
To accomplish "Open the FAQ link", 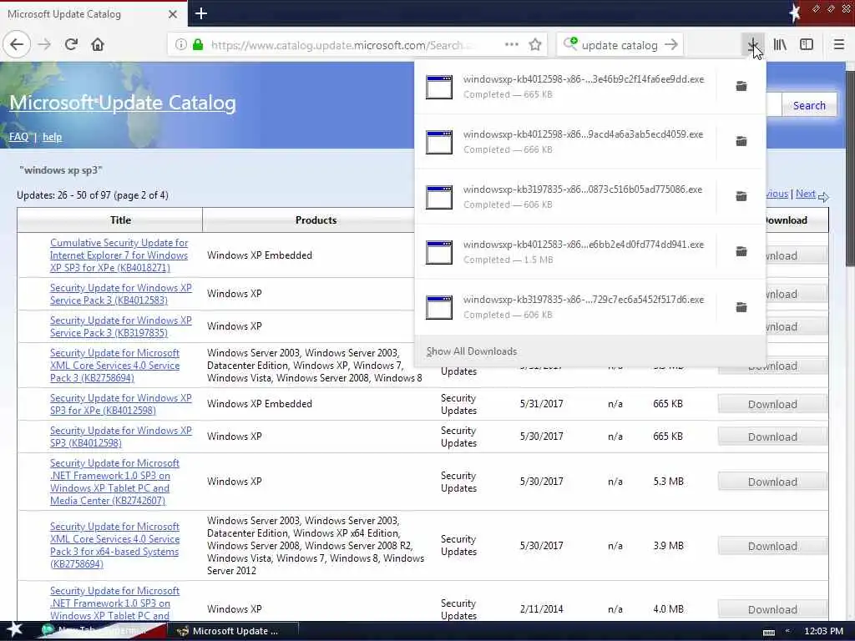I will 18,137.
